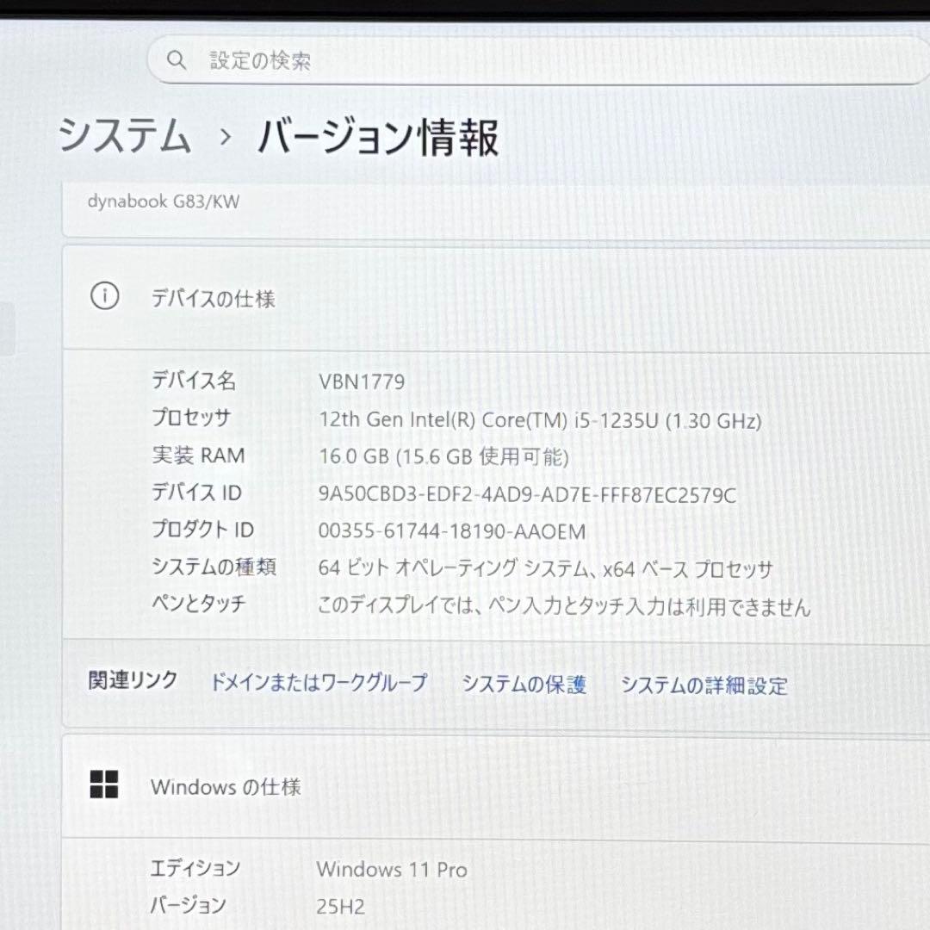The image size is (930, 930).
Task: Open システムの保護 settings
Action: [526, 683]
